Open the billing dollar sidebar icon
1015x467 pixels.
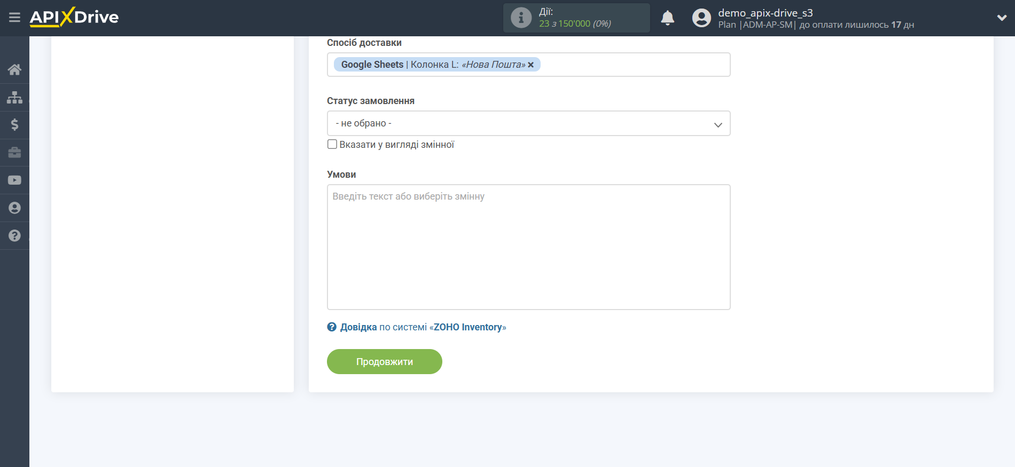14,125
